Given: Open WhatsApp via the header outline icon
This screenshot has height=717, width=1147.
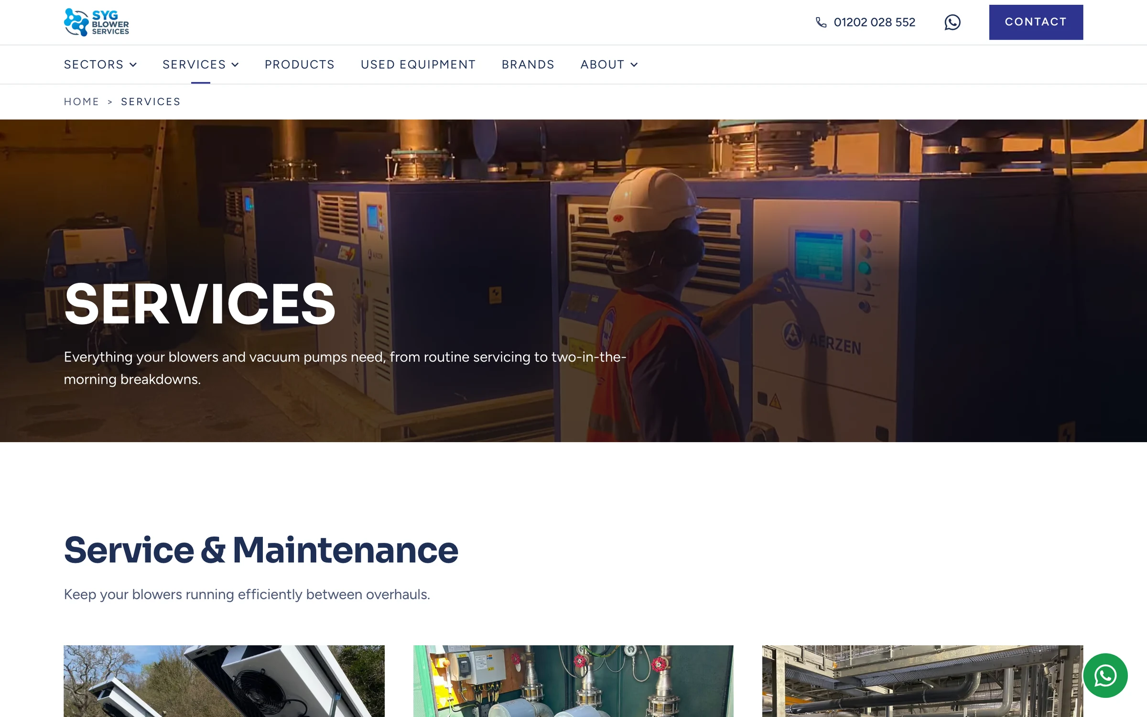Looking at the screenshot, I should [952, 22].
